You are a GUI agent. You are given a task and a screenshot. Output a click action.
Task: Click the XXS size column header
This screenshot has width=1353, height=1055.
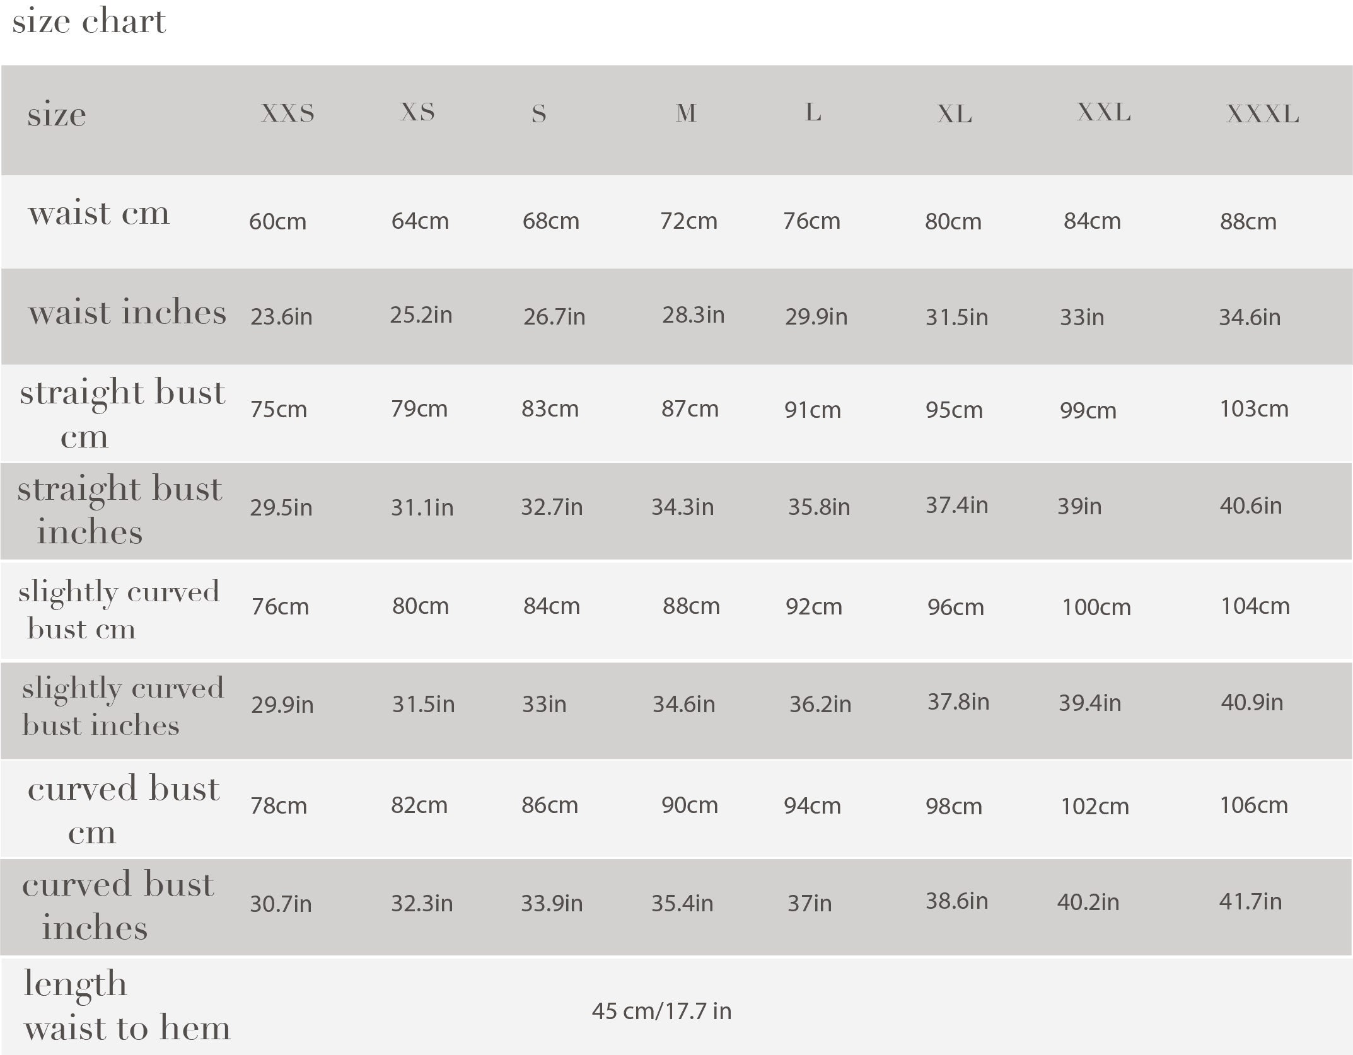[x=287, y=113]
